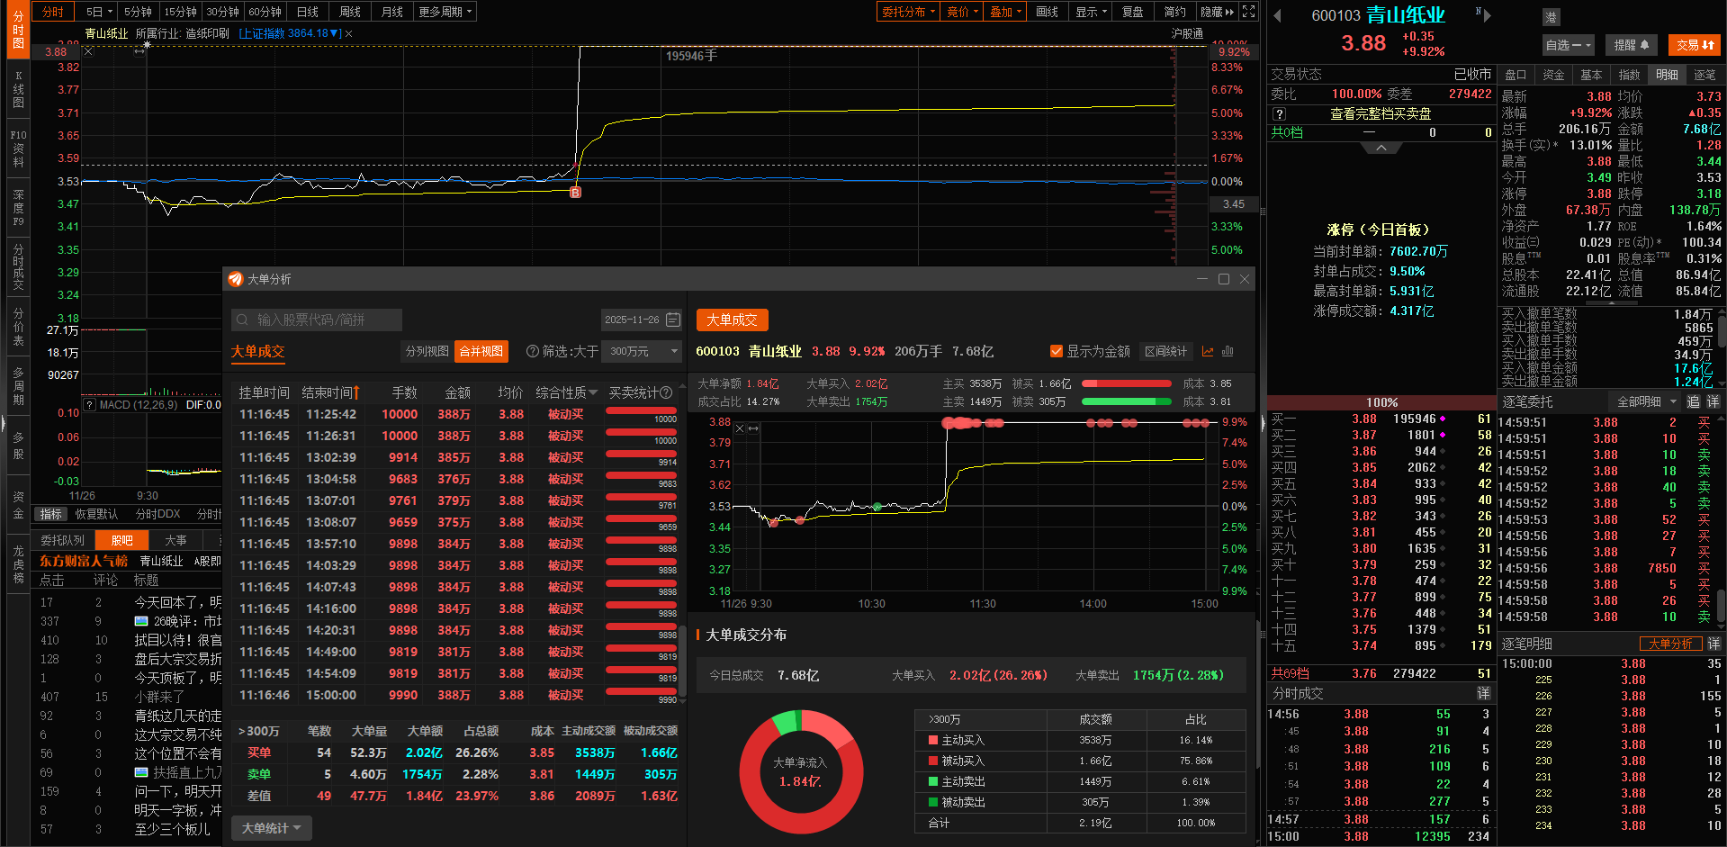
Task: Open the 叠加 overlay dropdown
Action: [1005, 12]
